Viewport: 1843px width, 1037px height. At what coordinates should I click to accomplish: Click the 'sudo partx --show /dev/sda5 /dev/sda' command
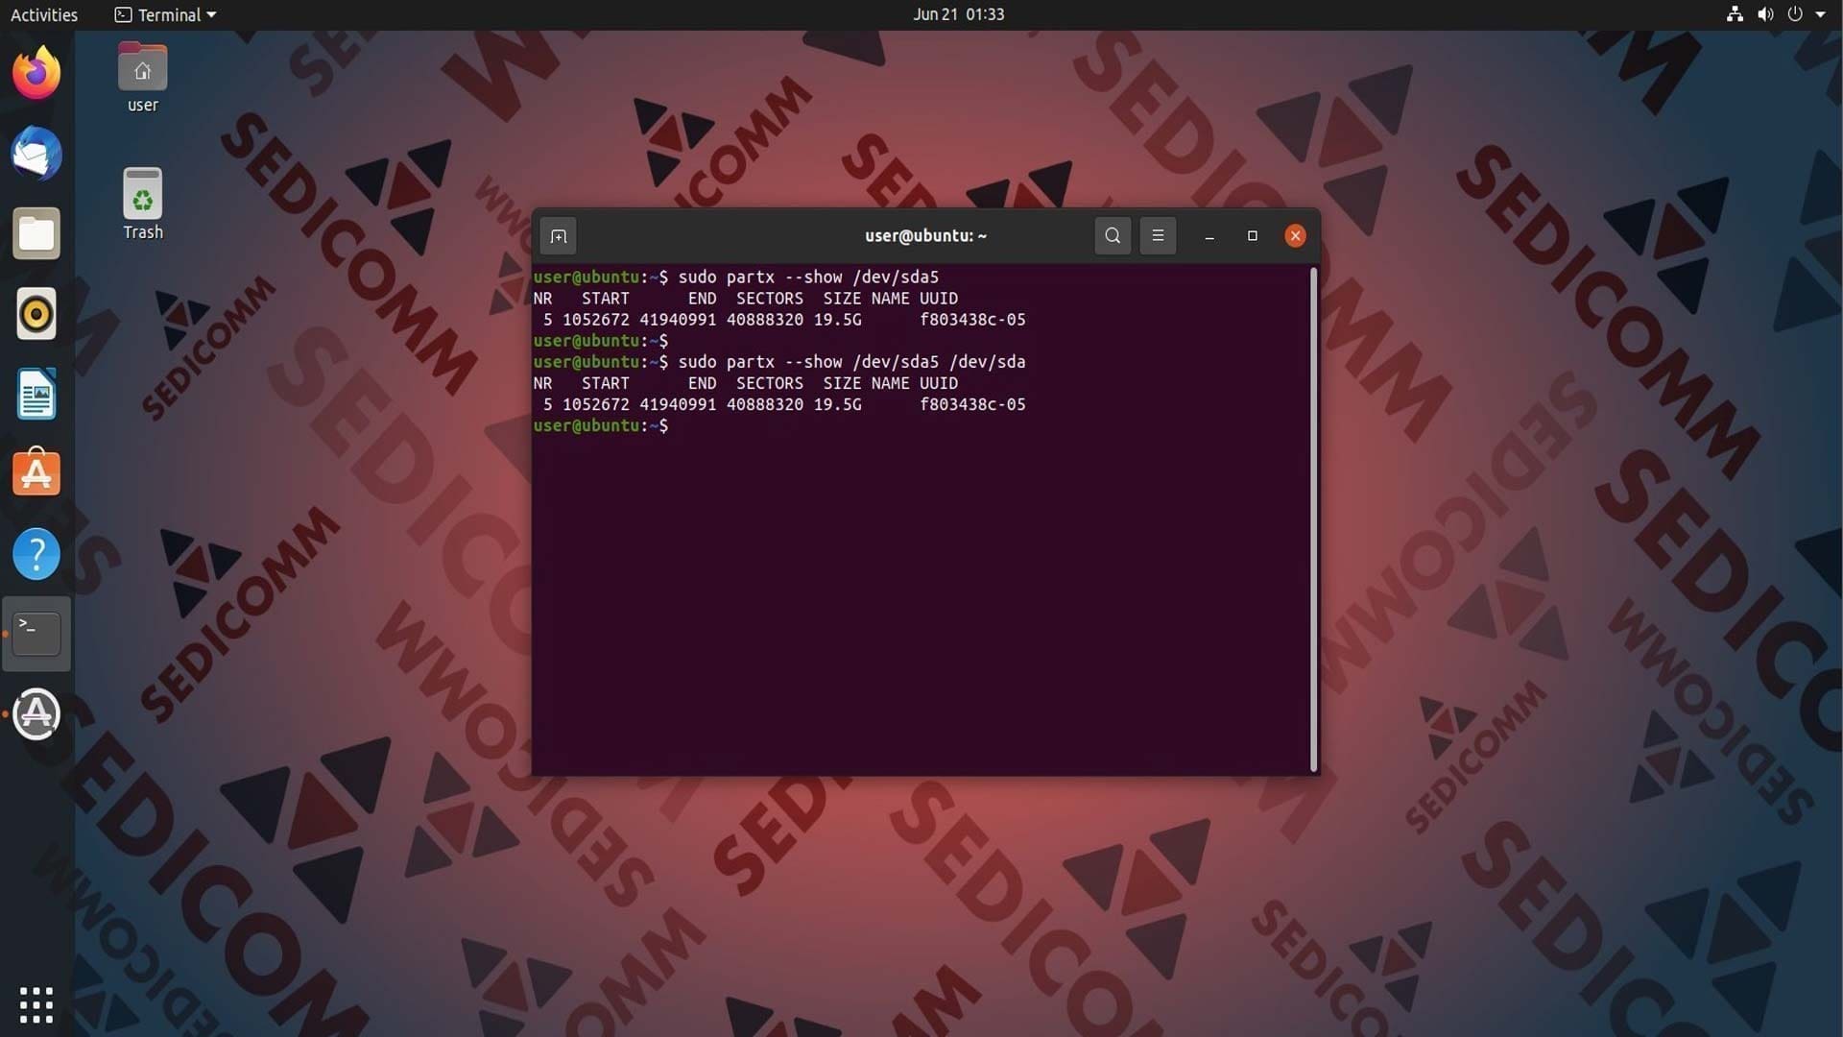[851, 362]
